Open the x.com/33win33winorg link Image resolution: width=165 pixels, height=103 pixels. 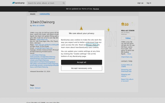[x=38, y=55]
